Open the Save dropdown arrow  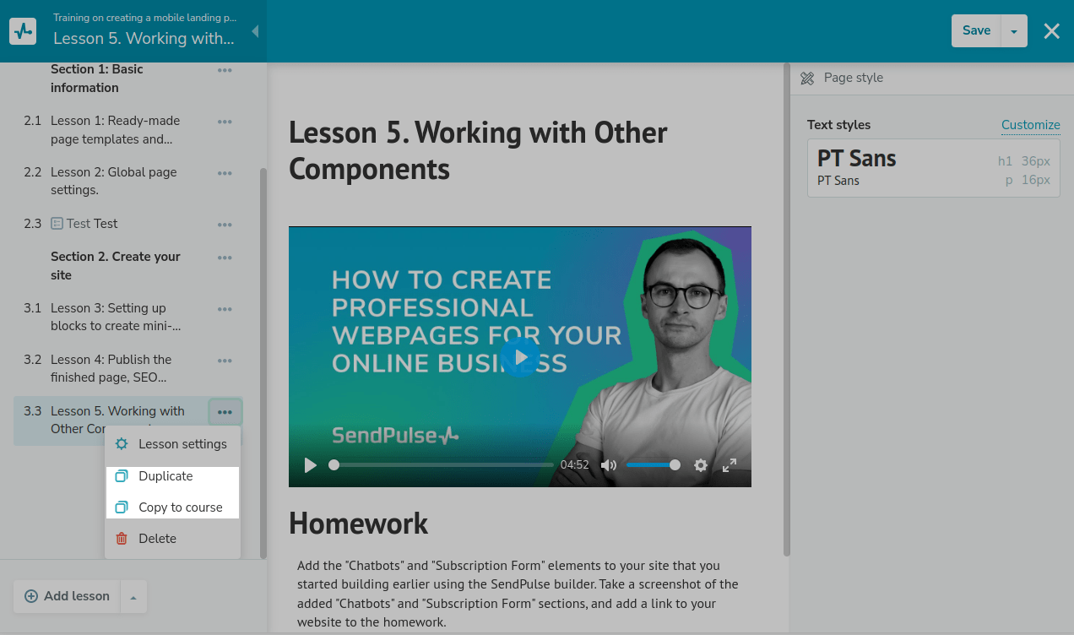click(x=1013, y=31)
